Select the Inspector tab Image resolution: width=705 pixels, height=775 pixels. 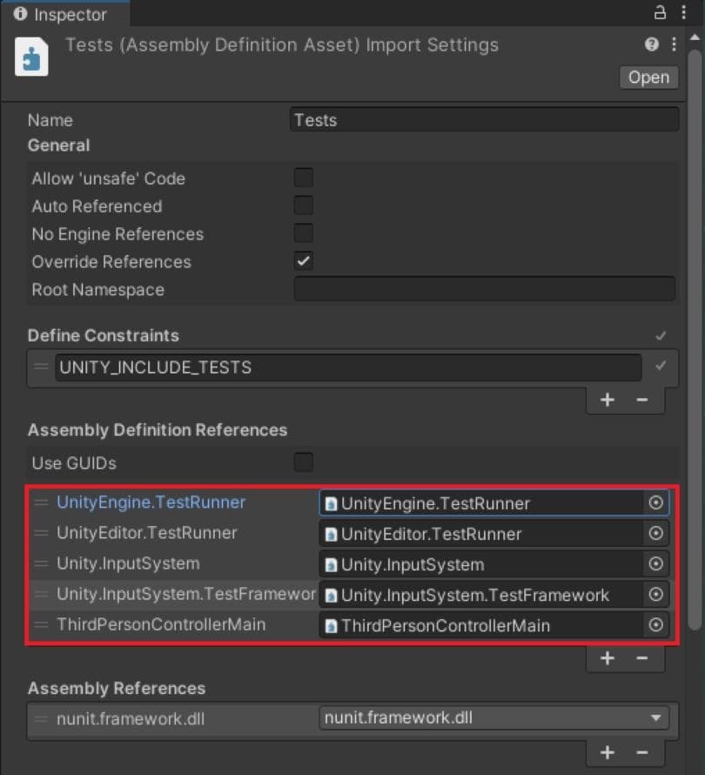click(x=65, y=14)
